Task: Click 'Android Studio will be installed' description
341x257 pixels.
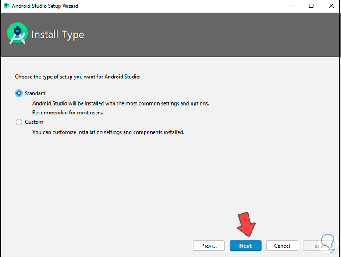Action: pos(121,103)
